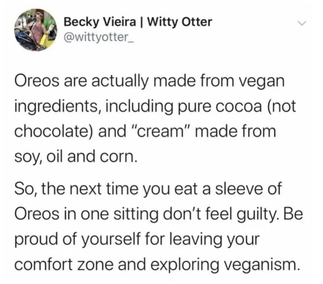Open Becky Vieira's profile picture
Screen dimensions: 323x284
34,30
